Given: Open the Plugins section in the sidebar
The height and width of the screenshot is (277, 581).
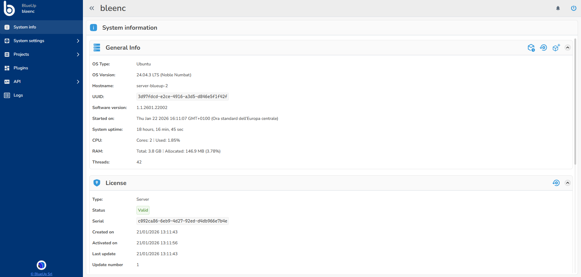Looking at the screenshot, I should [x=21, y=68].
